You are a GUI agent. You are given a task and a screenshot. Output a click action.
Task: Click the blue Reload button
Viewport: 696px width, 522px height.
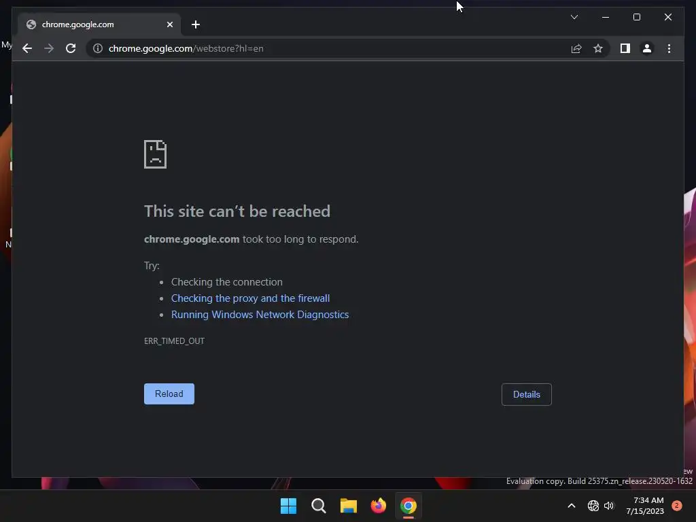(169, 394)
